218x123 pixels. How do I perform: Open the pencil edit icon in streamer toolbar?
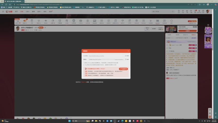coord(144,21)
